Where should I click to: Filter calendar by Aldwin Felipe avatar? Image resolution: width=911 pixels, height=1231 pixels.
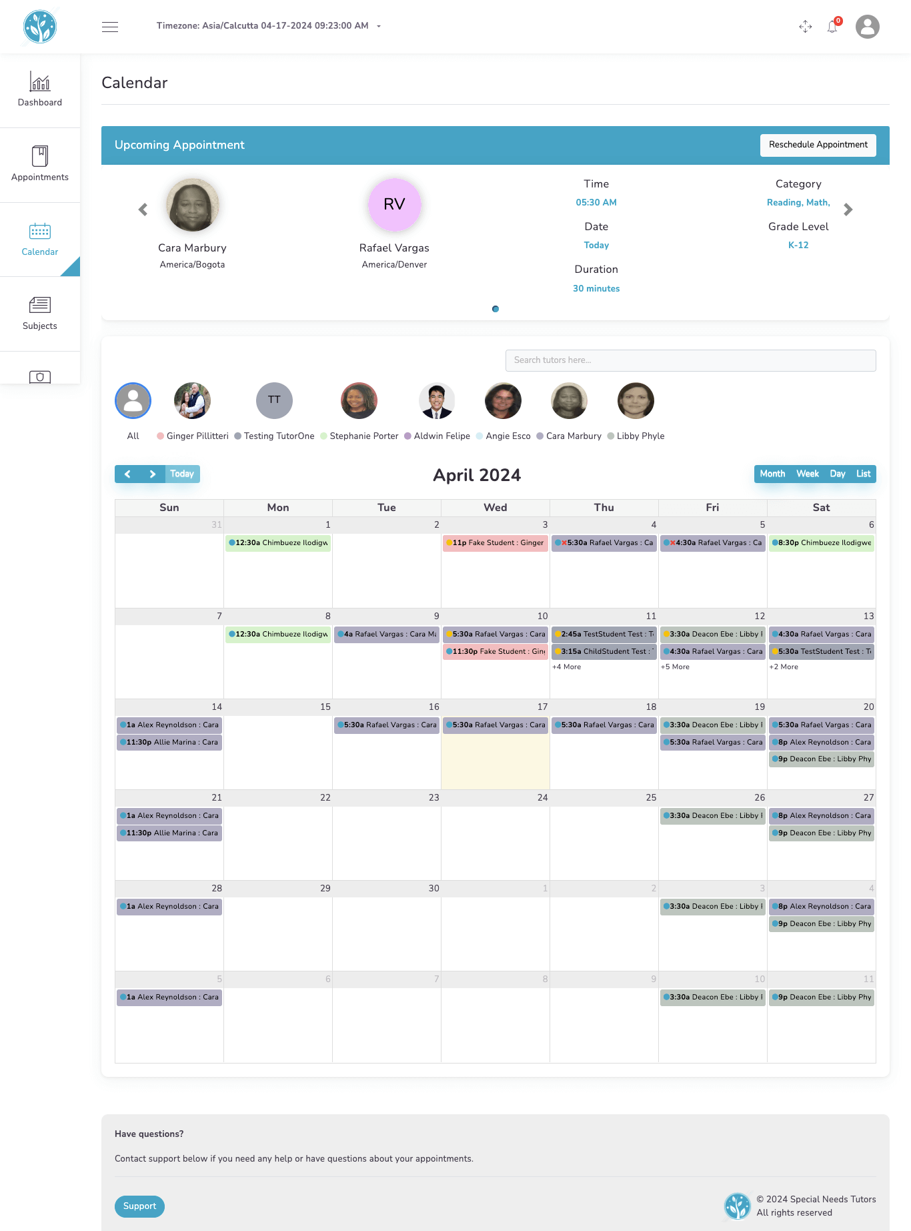tap(437, 401)
